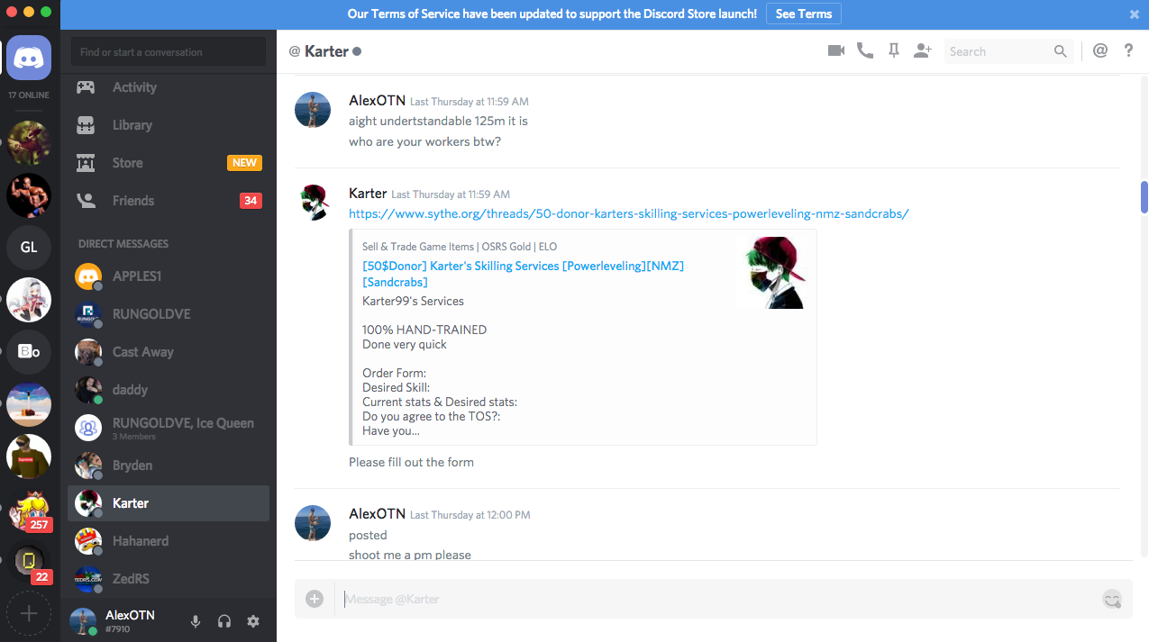Open direct message with RUNGOLDVE
Image resolution: width=1149 pixels, height=642 pixels.
(x=169, y=314)
